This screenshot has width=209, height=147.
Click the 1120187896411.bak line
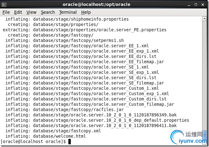pyautogui.click(x=91, y=125)
